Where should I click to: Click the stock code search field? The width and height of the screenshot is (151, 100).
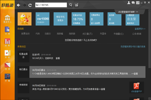coord(51,5)
